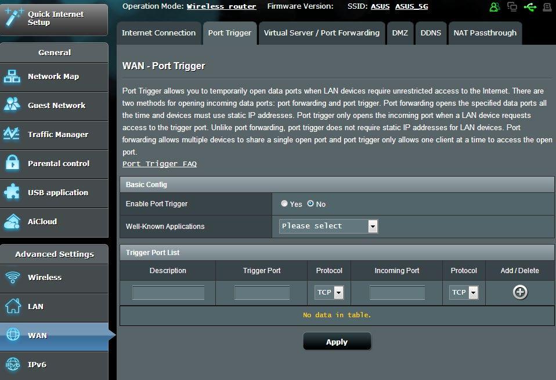The image size is (556, 380).
Task: Select No for Enable Port Trigger
Action: pyautogui.click(x=311, y=203)
